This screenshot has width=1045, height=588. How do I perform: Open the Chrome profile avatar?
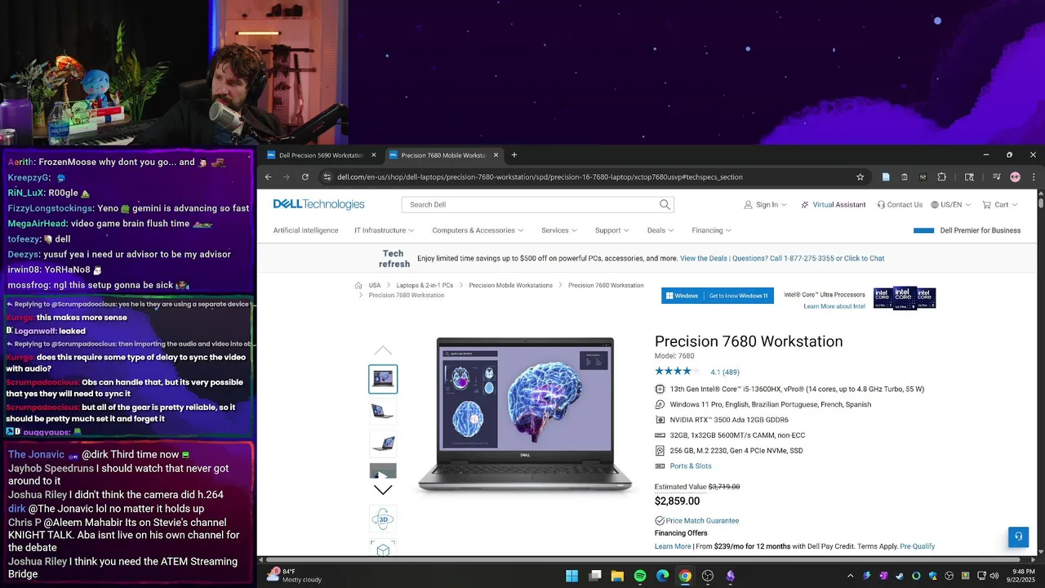pos(1015,176)
